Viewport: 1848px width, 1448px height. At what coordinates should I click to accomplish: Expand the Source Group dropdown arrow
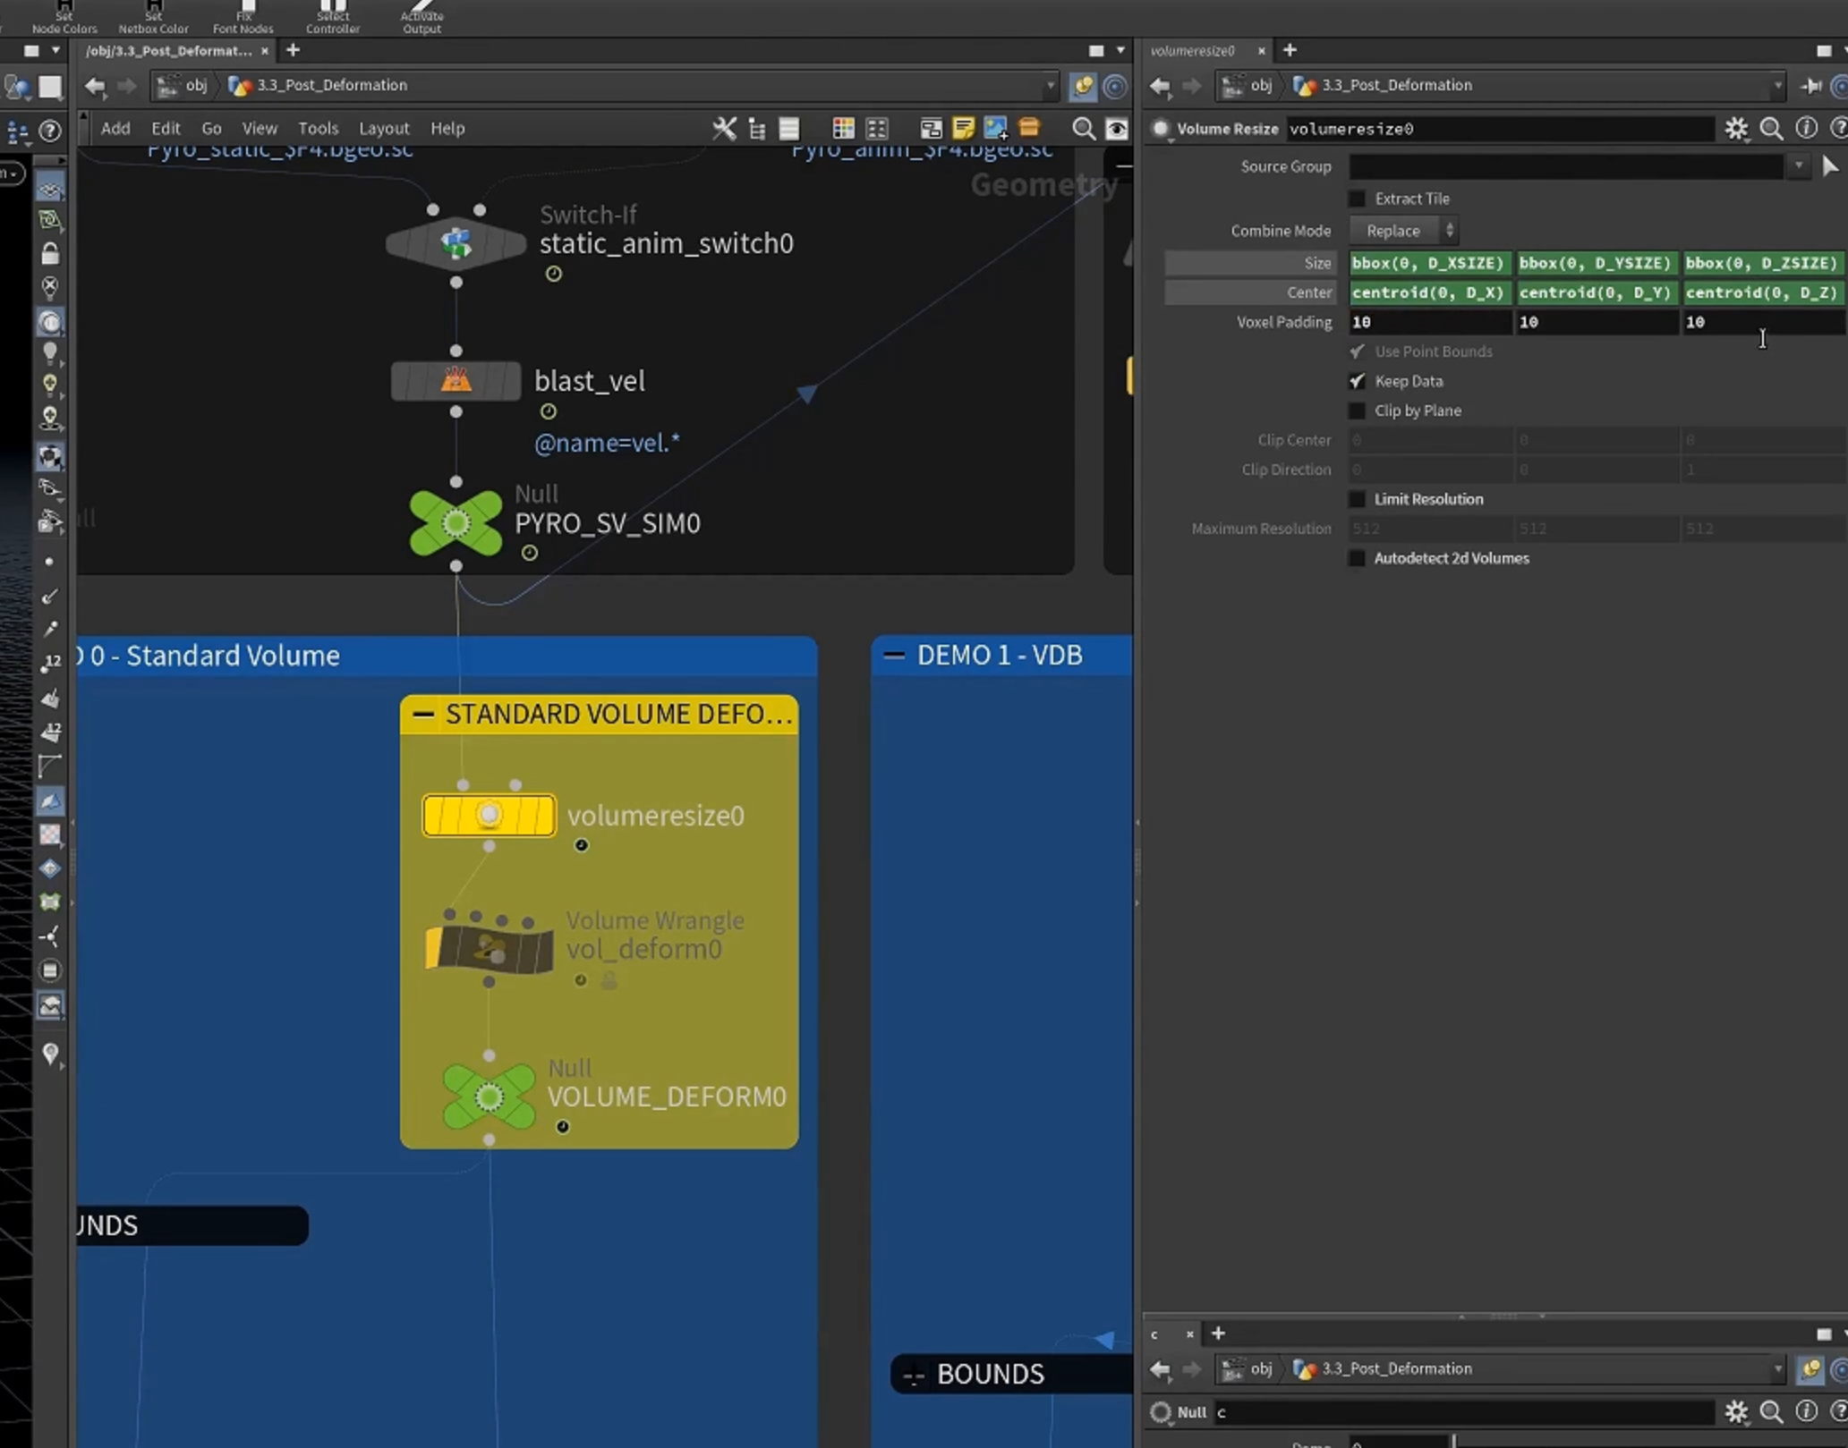pyautogui.click(x=1798, y=166)
